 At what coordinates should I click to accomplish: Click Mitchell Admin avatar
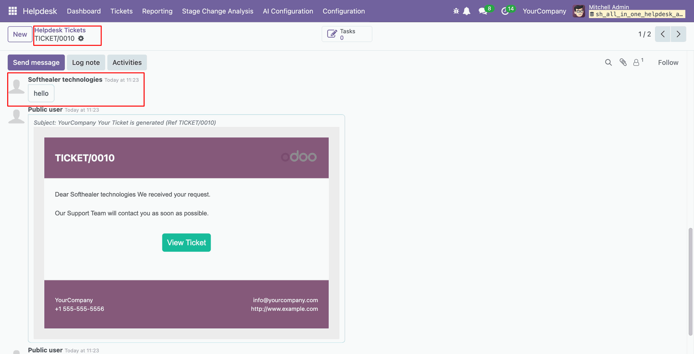click(x=579, y=11)
